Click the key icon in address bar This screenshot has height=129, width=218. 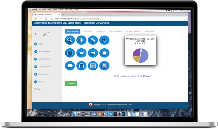(x=184, y=19)
